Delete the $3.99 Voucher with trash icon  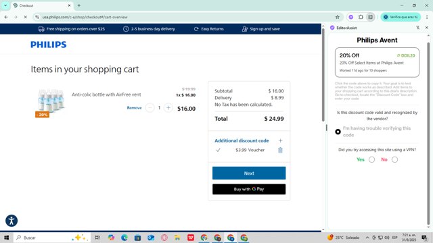[x=280, y=150]
